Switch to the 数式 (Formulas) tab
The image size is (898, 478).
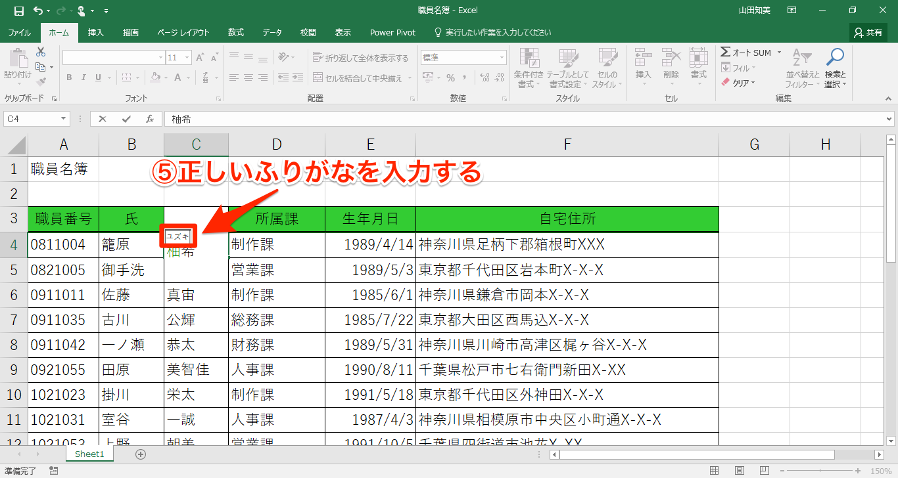(x=235, y=32)
